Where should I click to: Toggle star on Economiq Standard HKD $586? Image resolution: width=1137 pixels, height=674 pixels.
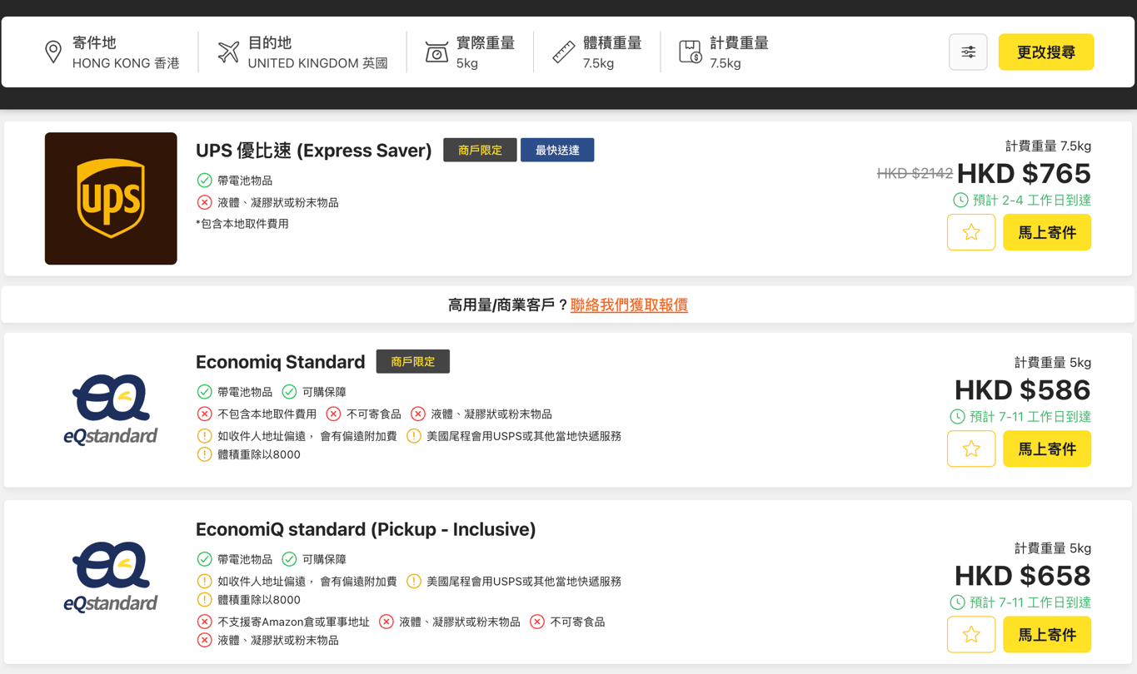coord(970,449)
